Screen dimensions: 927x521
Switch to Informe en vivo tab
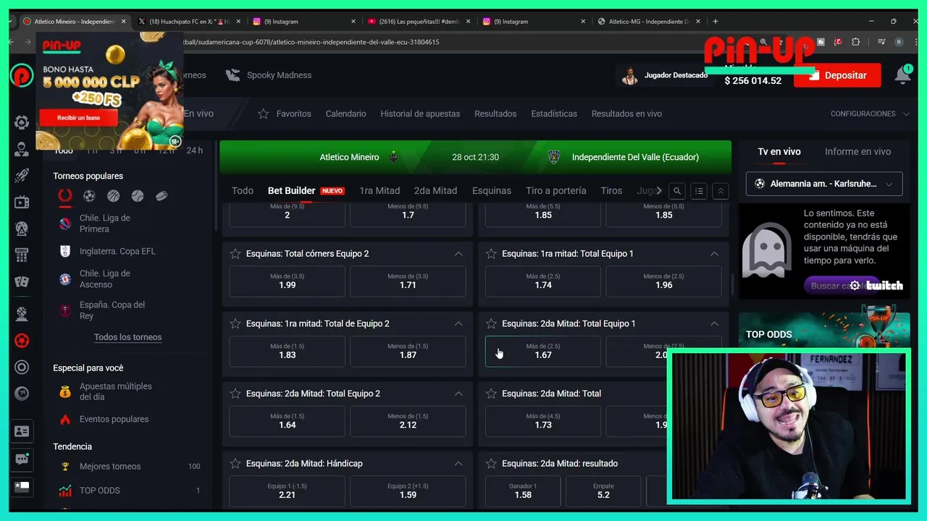point(857,151)
